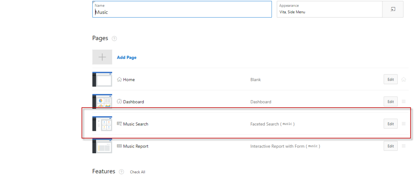
Task: Edit the Music Report page
Action: pos(390,146)
